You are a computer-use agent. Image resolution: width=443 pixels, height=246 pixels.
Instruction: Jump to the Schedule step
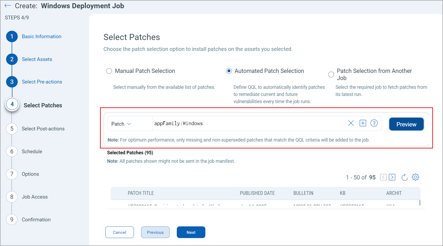tap(32, 151)
